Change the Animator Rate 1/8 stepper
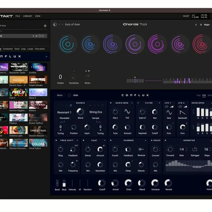212x212 pixels. coord(186,149)
